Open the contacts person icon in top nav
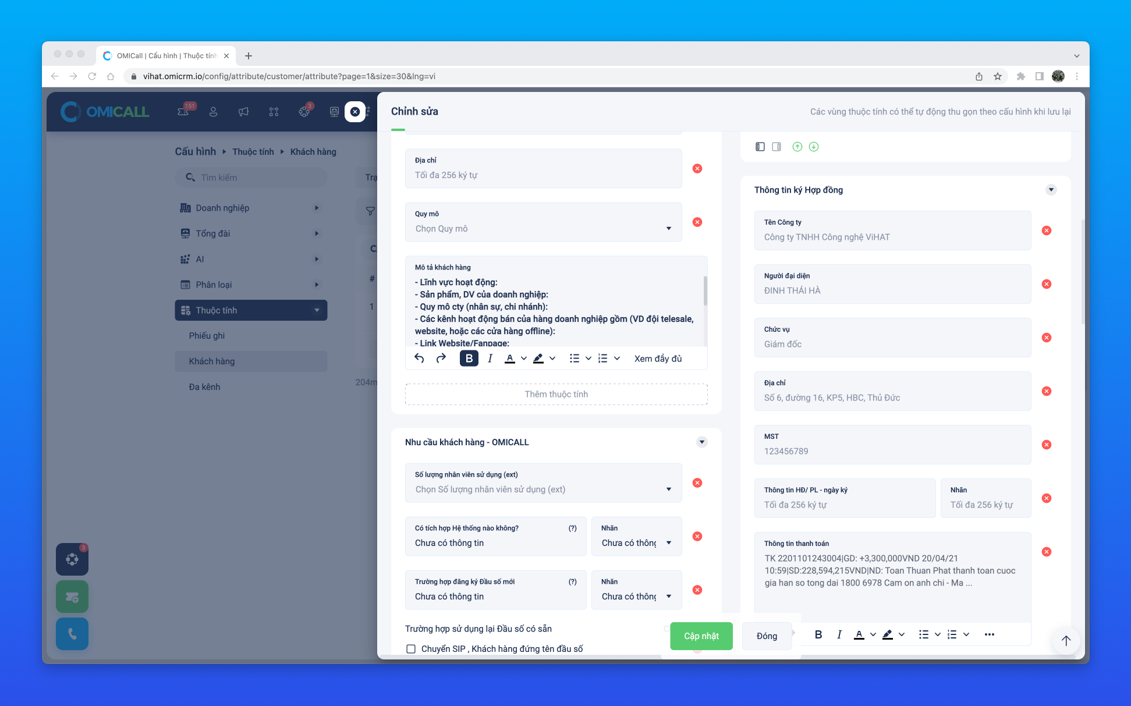 click(x=213, y=112)
